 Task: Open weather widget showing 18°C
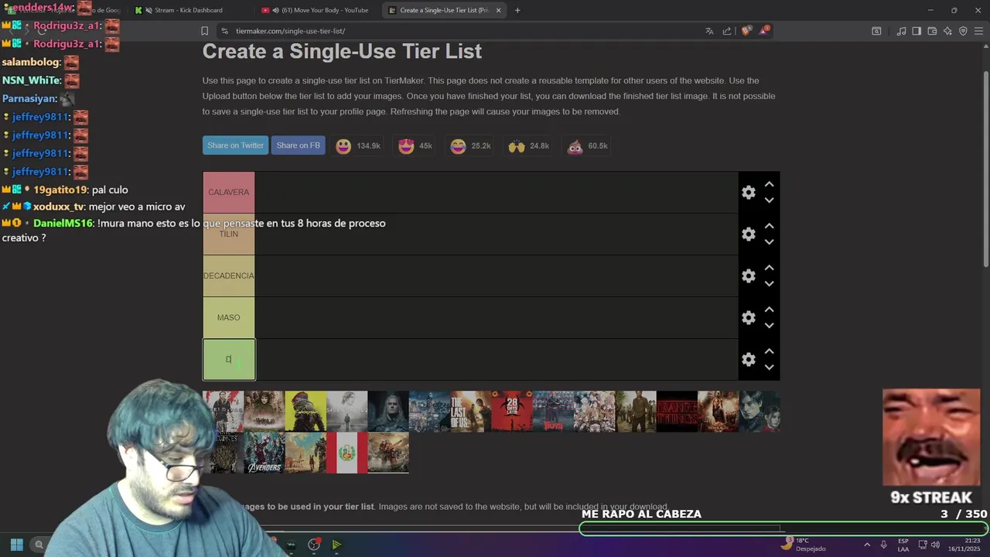(x=803, y=545)
